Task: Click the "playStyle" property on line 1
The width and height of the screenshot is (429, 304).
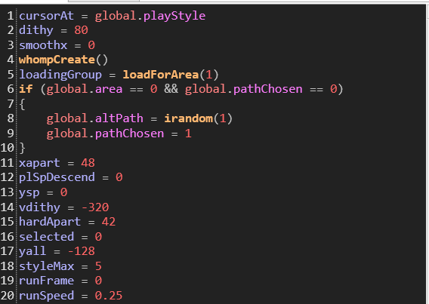Action: pos(174,17)
